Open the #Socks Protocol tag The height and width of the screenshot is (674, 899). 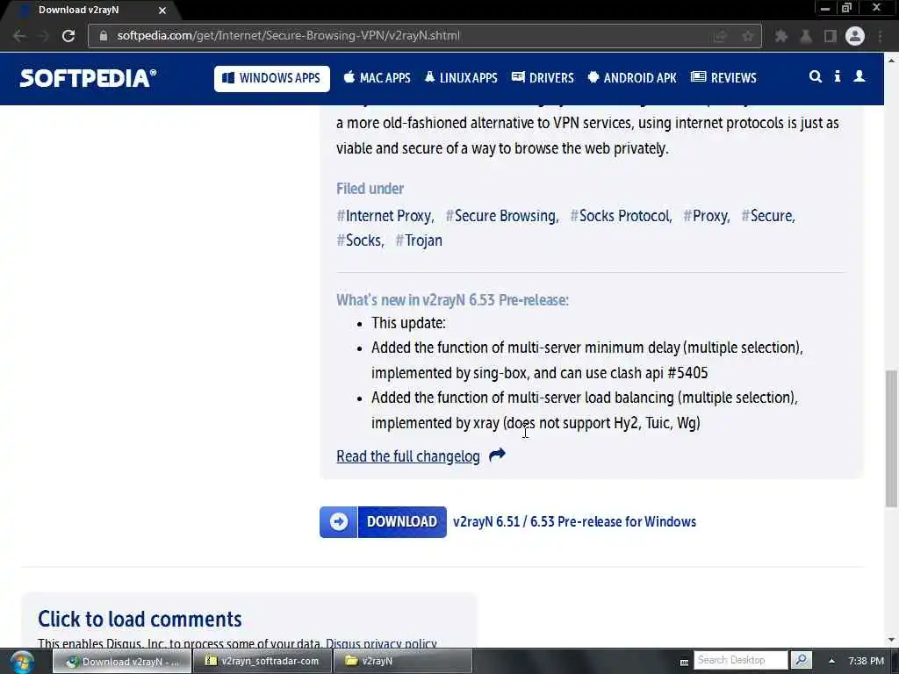tap(621, 216)
